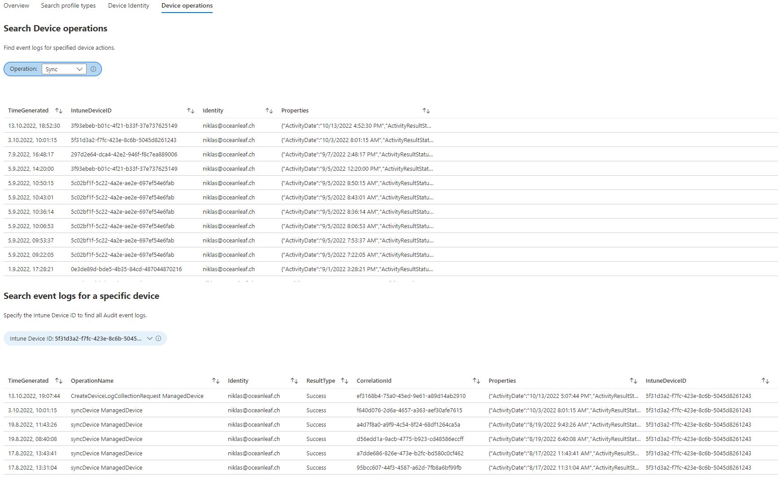This screenshot has height=484, width=778.
Task: Expand the Intune Device ID selector
Action: 150,338
